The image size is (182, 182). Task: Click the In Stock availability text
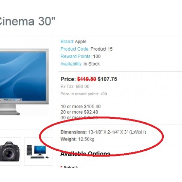[x=91, y=64]
